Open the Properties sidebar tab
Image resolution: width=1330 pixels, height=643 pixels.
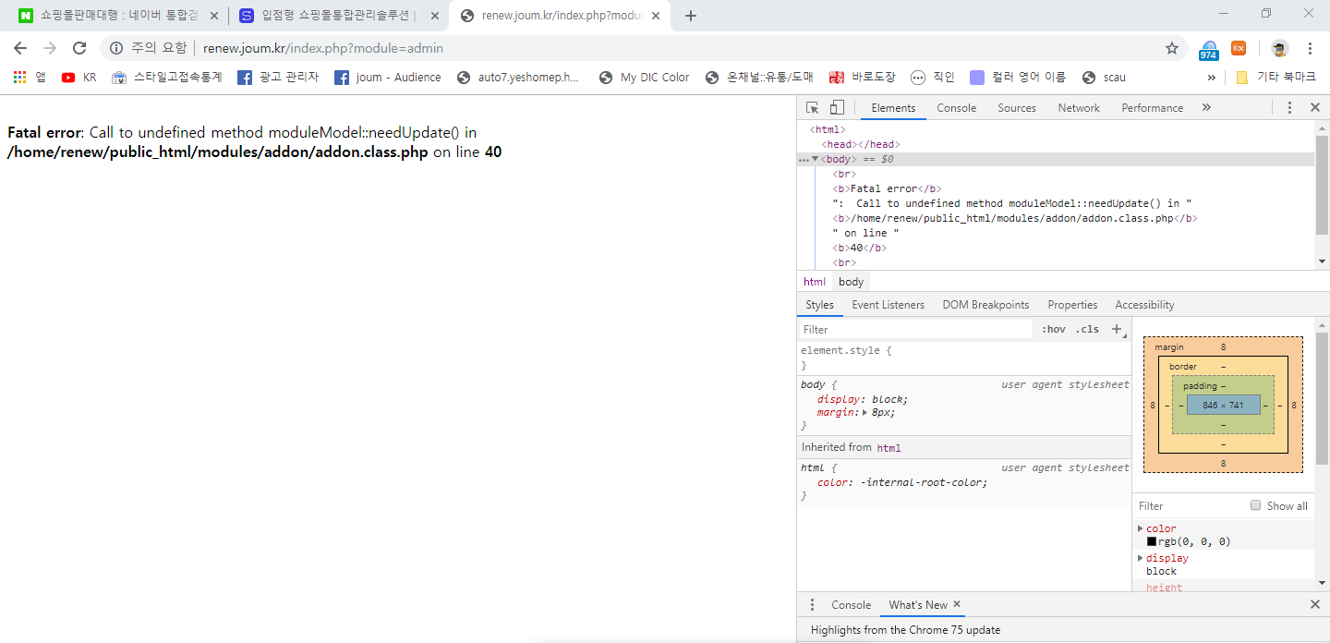coord(1072,305)
